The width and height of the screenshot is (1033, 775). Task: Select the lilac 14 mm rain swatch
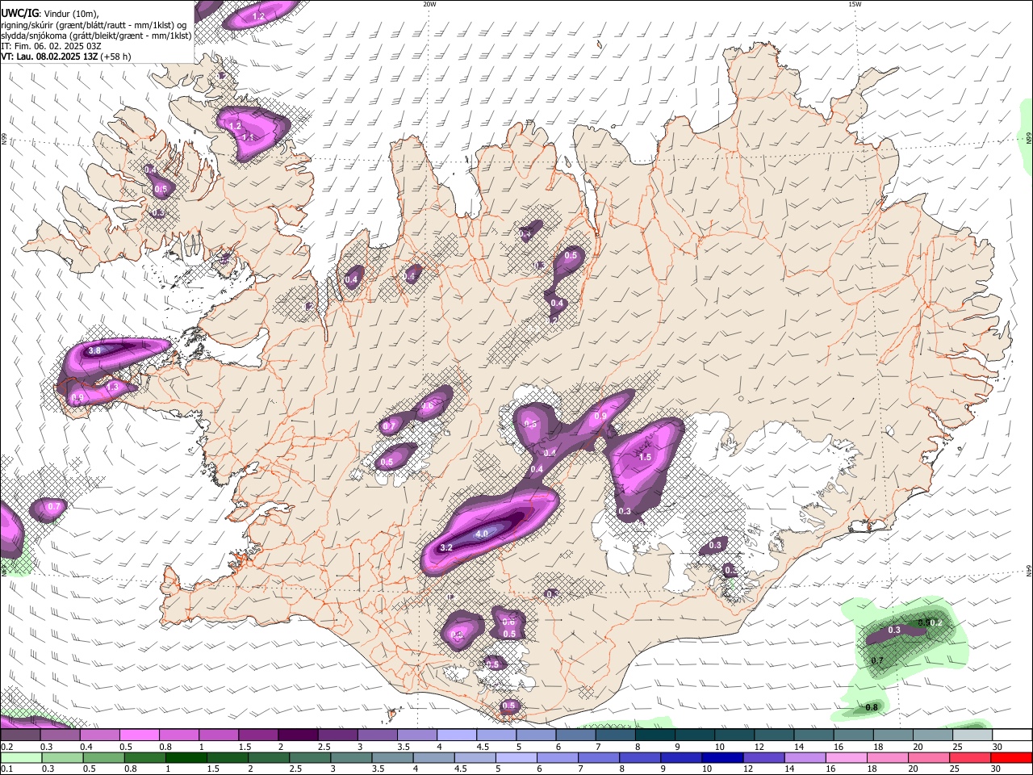(x=805, y=758)
